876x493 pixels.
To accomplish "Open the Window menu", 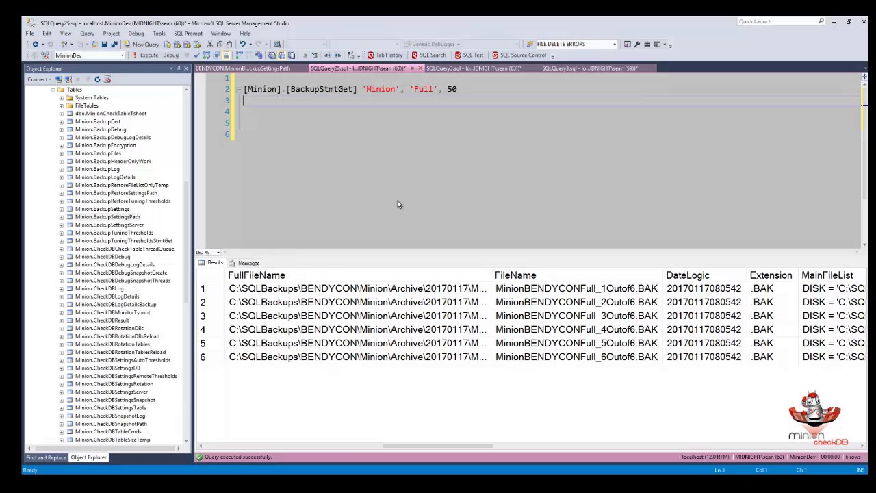I will [x=220, y=34].
